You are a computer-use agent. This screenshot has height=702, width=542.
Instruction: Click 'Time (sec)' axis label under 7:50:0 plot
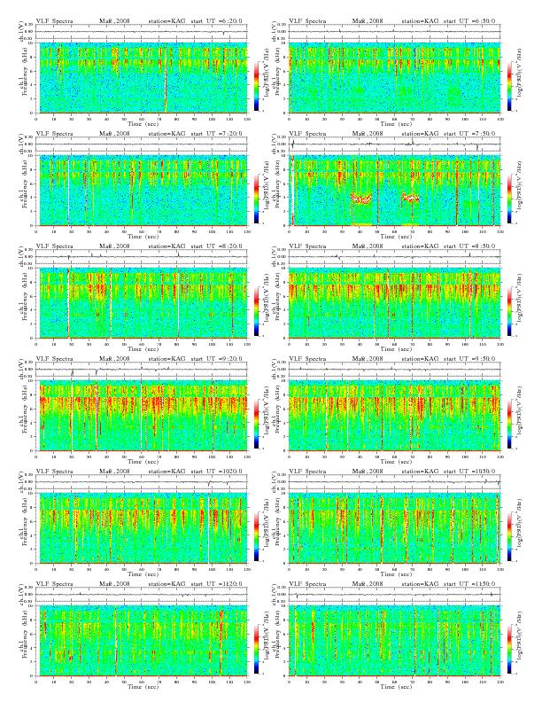tap(396, 236)
